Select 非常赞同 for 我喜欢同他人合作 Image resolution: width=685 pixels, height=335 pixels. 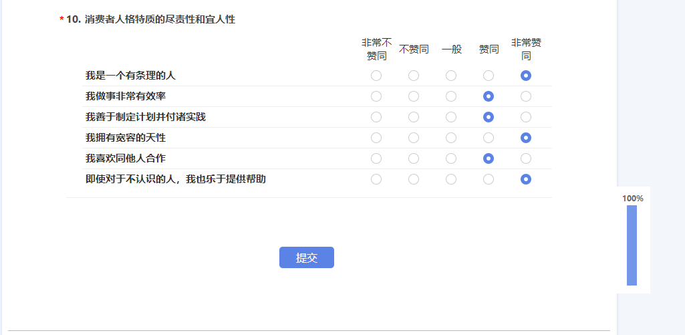(526, 158)
